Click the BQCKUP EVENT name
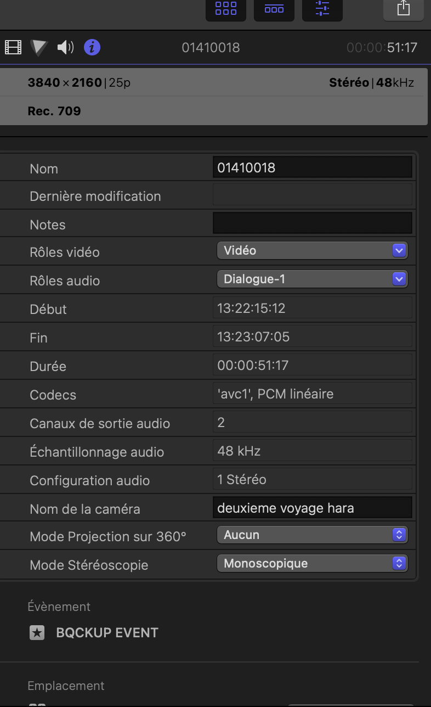 [107, 633]
